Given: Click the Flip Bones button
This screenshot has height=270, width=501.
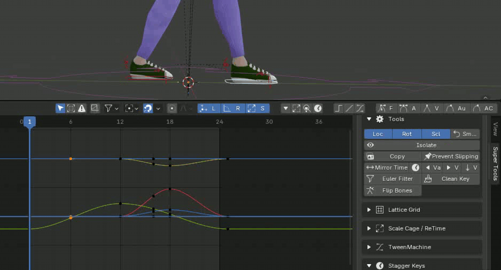Looking at the screenshot, I should [x=393, y=190].
